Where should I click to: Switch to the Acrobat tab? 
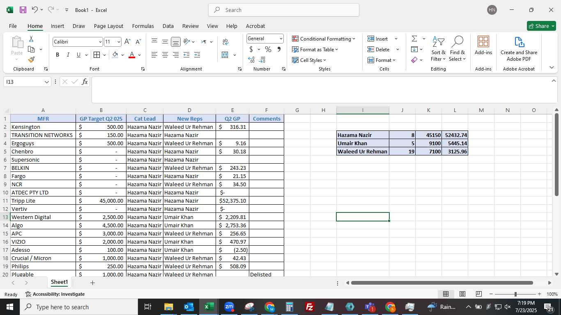coord(255,26)
